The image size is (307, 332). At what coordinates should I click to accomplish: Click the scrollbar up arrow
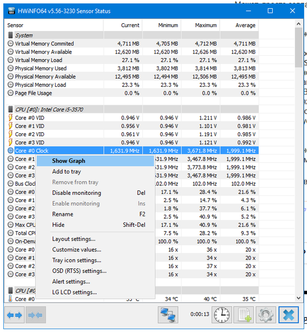(x=299, y=24)
